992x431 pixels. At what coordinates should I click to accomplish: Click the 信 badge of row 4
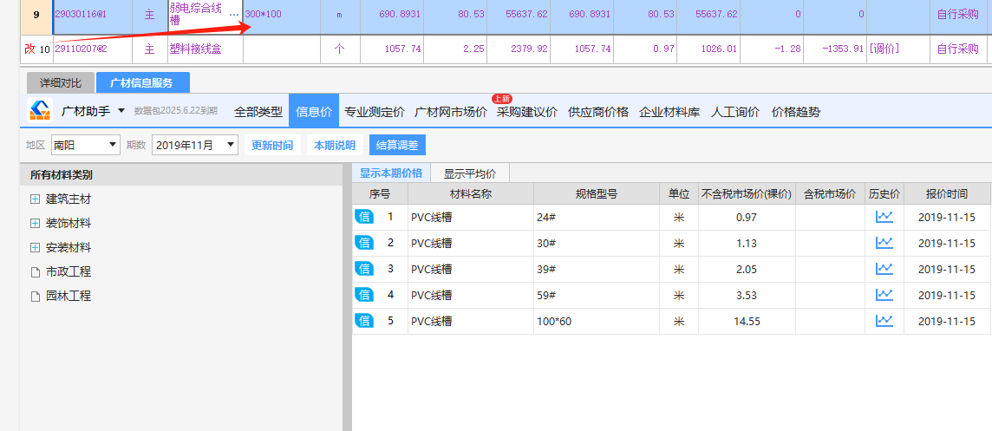(x=364, y=295)
